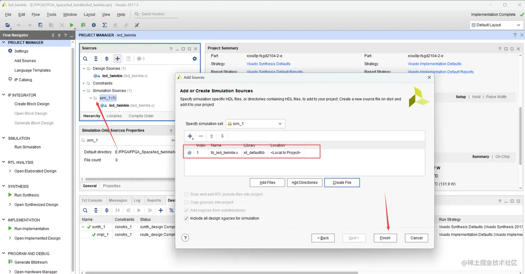This screenshot has height=274, width=525.
Task: Switch to Libraries tab in Sources
Action: click(114, 116)
